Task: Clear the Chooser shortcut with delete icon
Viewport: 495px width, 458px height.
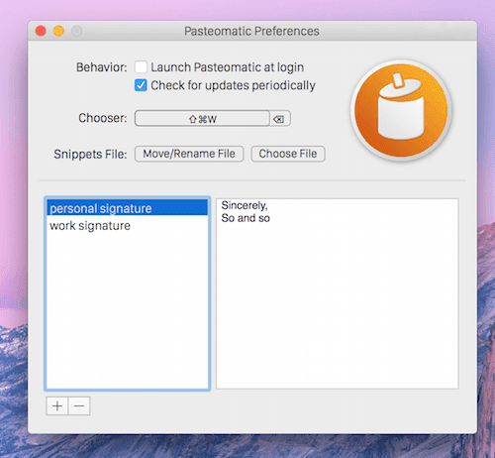Action: [x=279, y=119]
